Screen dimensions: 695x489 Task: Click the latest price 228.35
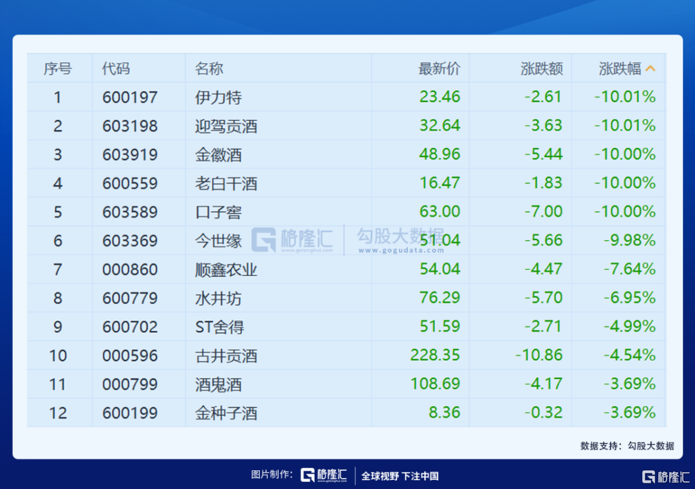pos(435,355)
